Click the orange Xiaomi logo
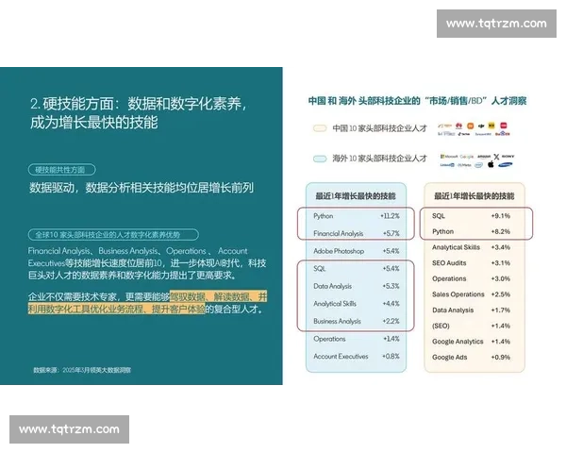 pos(471,126)
